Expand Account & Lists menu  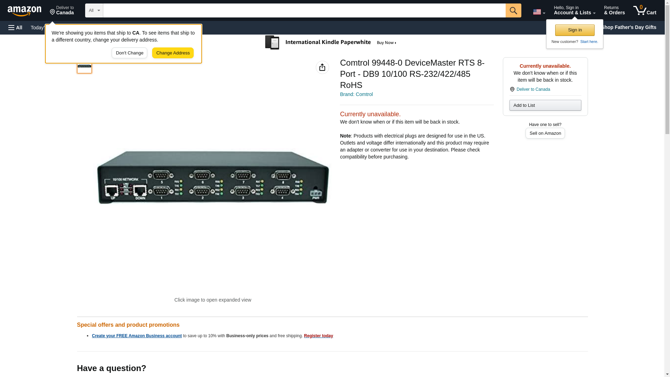(574, 10)
